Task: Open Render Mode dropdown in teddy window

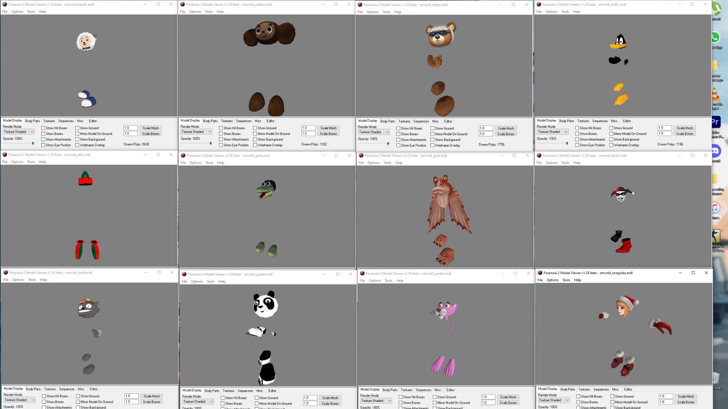Action: pyautogui.click(x=374, y=132)
